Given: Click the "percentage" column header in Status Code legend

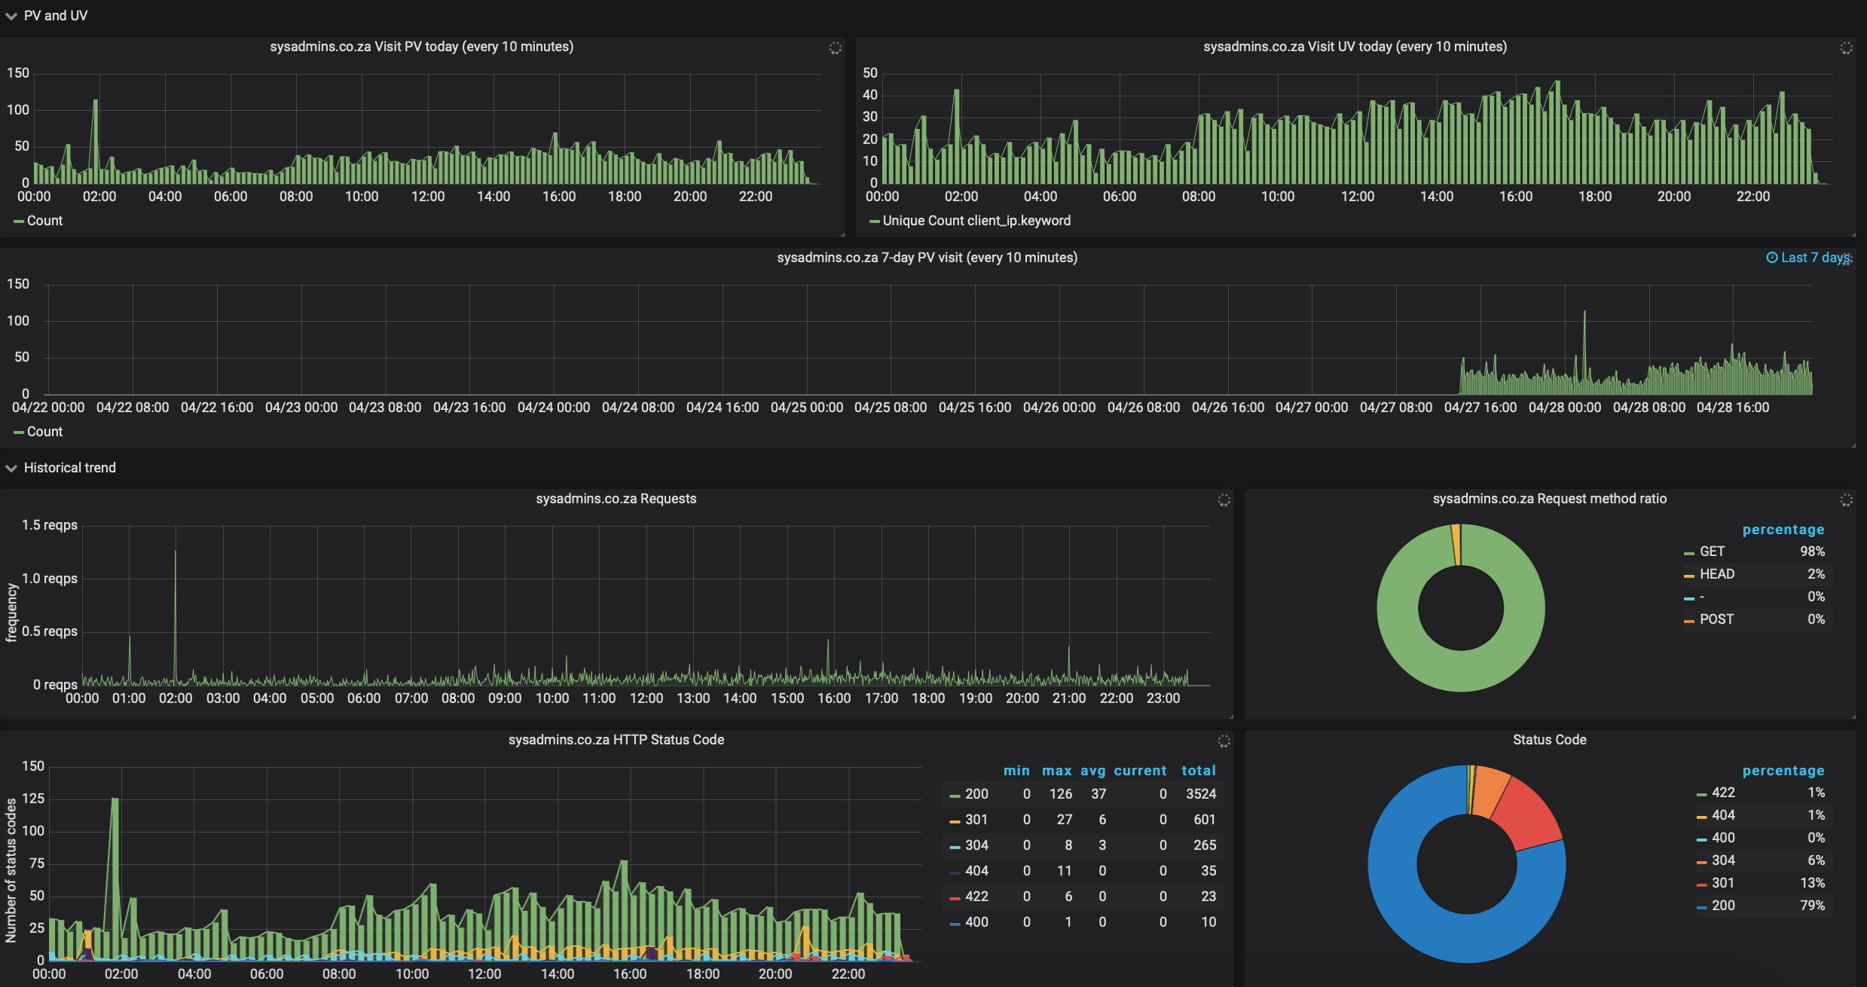Looking at the screenshot, I should pyautogui.click(x=1783, y=770).
